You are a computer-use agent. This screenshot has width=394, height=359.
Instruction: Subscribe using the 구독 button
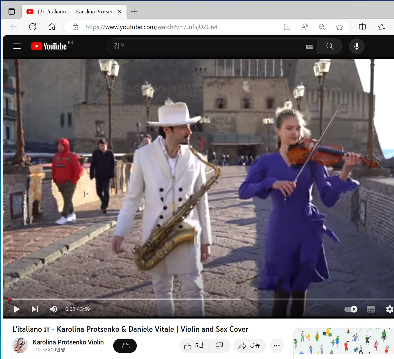click(x=125, y=345)
